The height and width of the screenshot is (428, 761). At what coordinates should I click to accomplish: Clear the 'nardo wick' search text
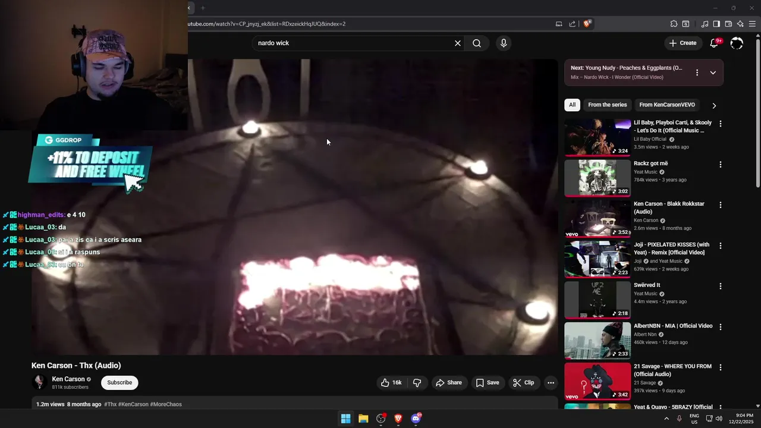pyautogui.click(x=458, y=43)
